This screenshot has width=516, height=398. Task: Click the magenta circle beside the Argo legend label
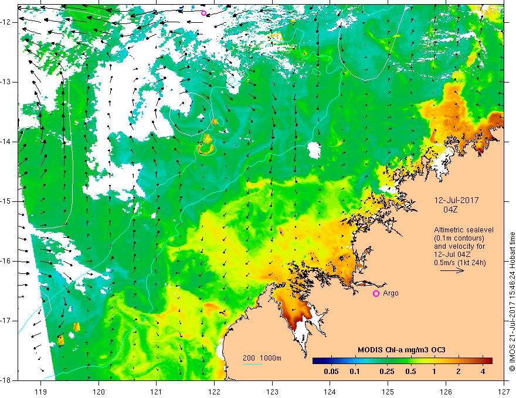[376, 294]
